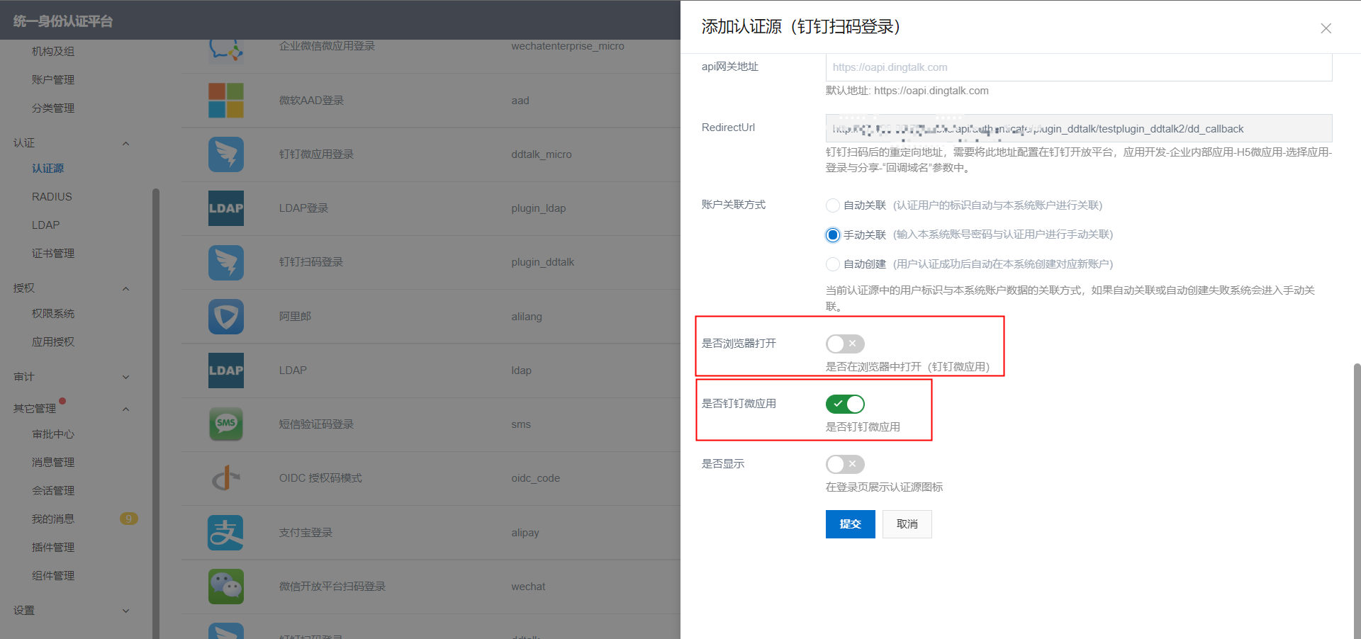
Task: Select 自动关联 radio option
Action: click(x=833, y=205)
